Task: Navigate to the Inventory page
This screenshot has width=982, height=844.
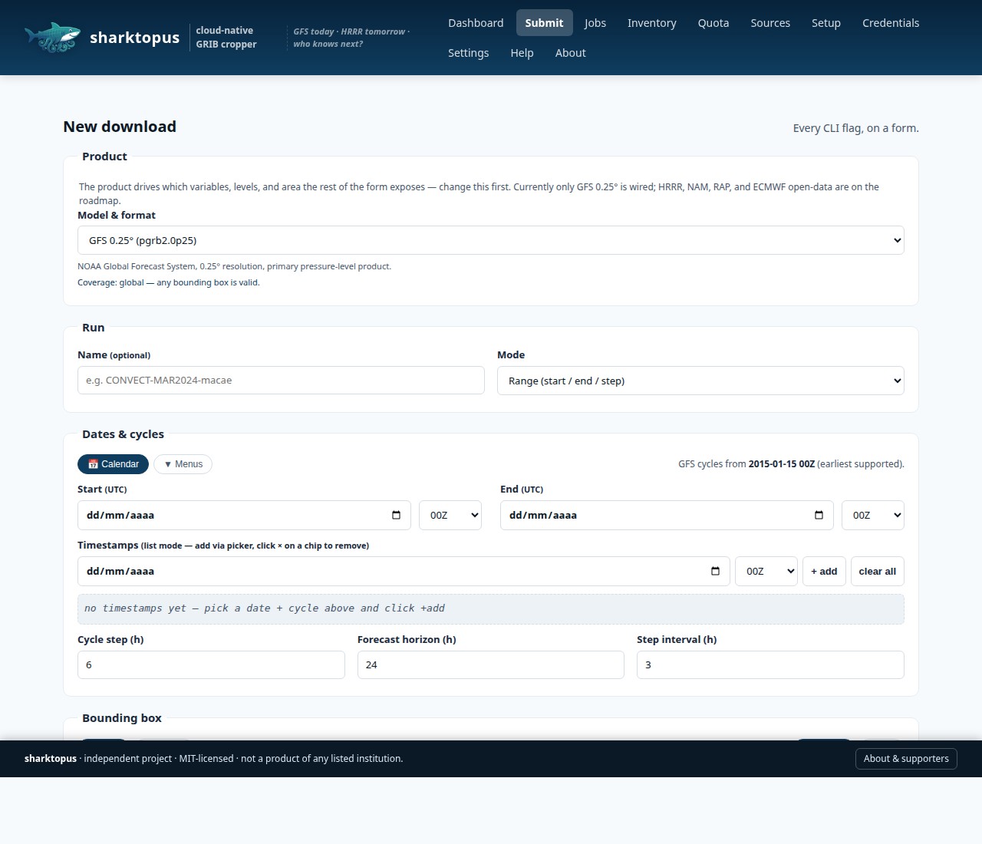Action: pos(651,23)
